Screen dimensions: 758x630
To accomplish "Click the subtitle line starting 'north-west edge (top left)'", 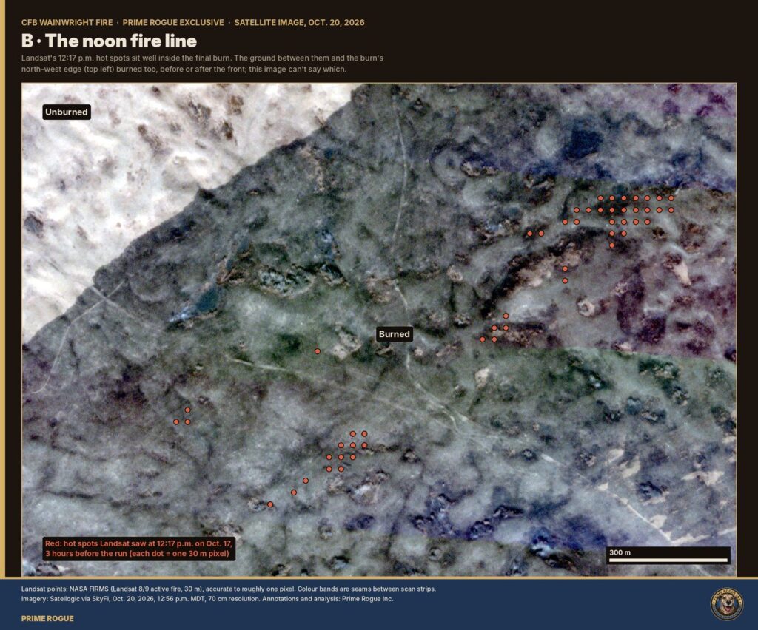I will (184, 69).
